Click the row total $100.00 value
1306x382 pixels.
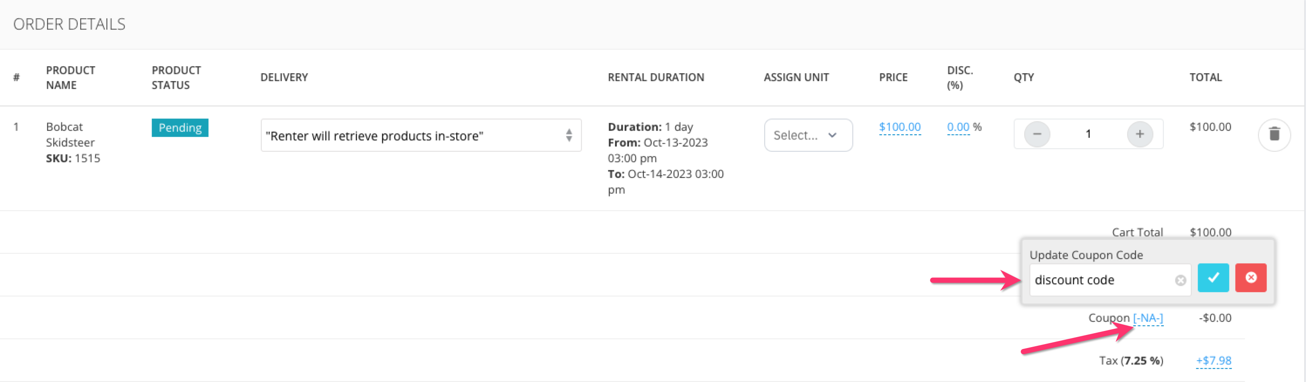click(1210, 126)
